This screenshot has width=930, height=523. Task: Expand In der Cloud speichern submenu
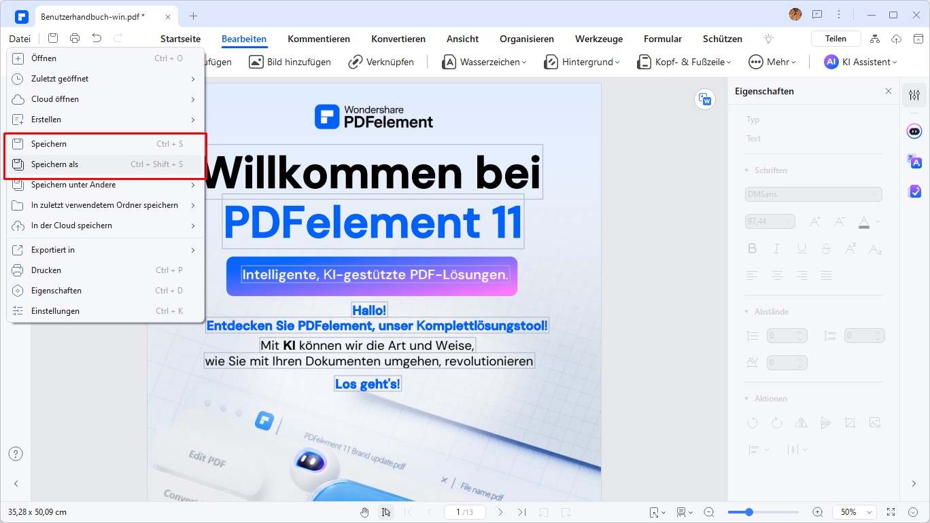[x=193, y=226]
